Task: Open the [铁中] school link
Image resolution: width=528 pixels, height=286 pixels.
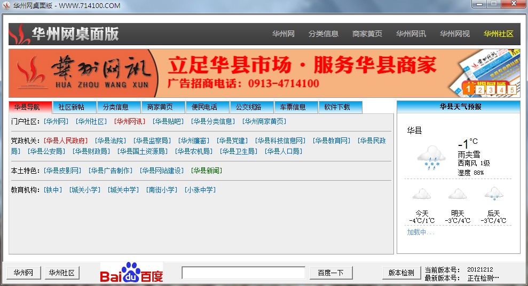Action: click(53, 190)
